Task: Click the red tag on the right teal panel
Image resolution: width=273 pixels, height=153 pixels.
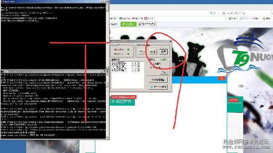Action: (x=233, y=100)
